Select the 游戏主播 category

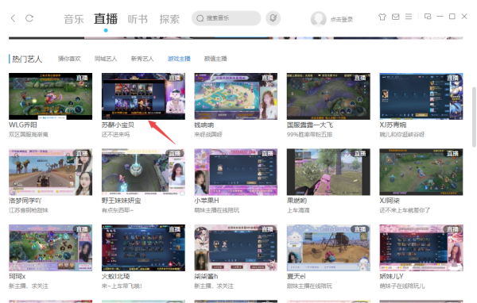click(179, 59)
